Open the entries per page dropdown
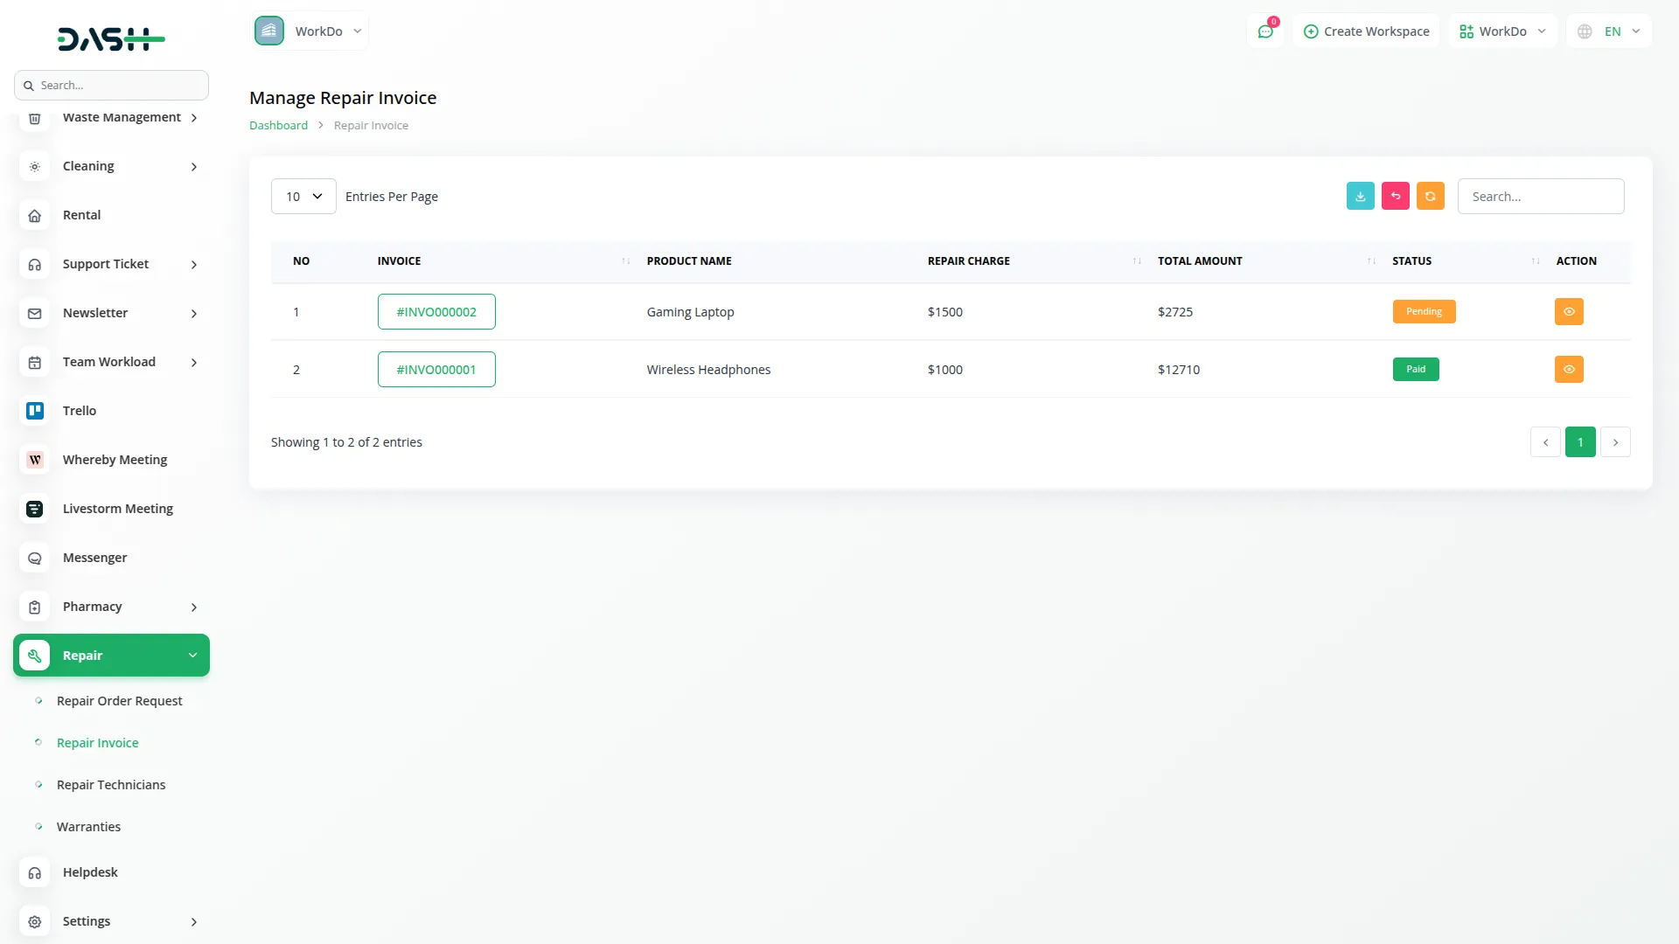This screenshot has height=944, width=1679. pos(303,197)
